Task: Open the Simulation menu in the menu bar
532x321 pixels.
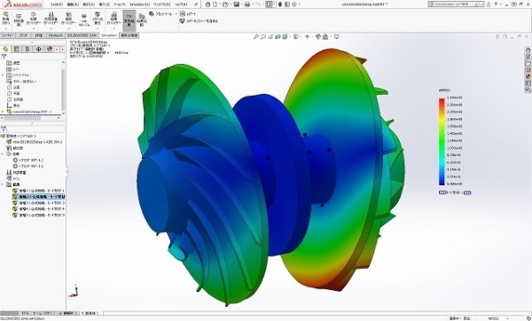Action: (x=139, y=4)
